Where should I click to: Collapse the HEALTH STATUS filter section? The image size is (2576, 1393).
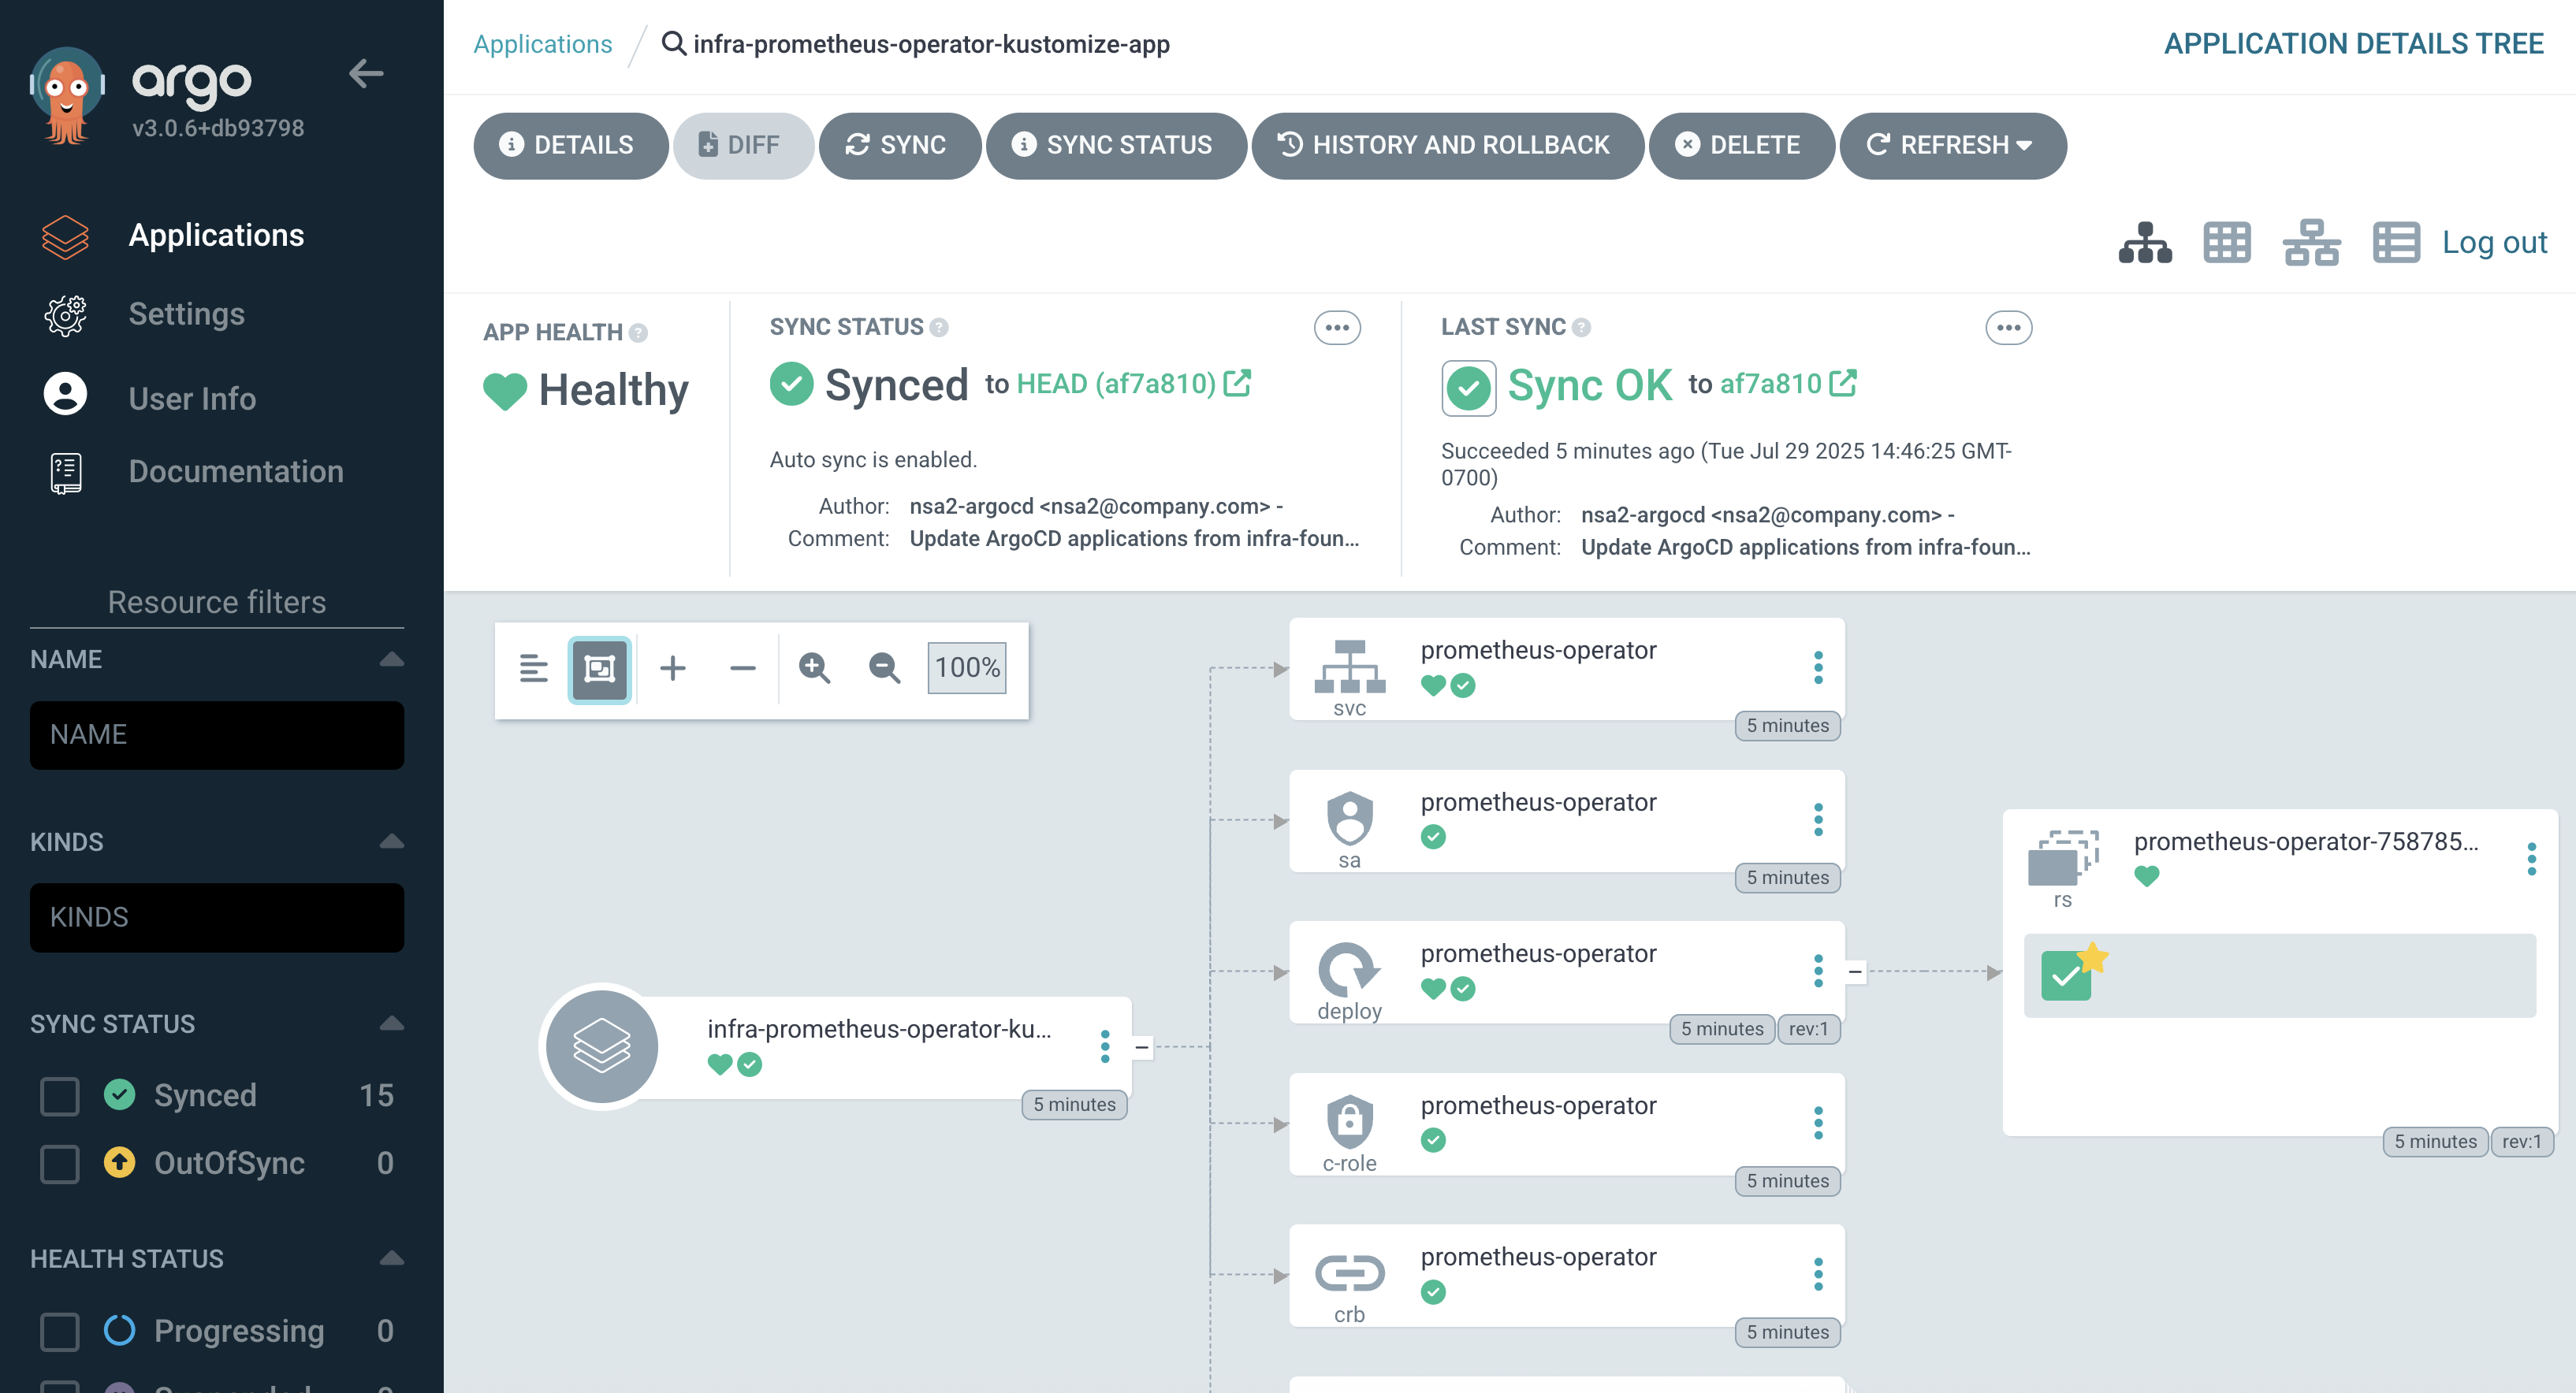click(x=392, y=1259)
